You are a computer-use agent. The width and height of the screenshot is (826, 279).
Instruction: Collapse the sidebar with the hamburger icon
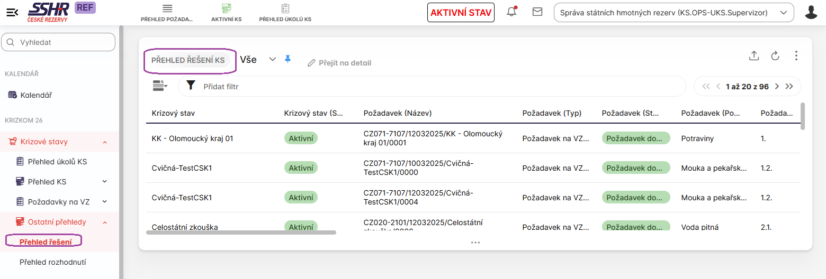[12, 13]
